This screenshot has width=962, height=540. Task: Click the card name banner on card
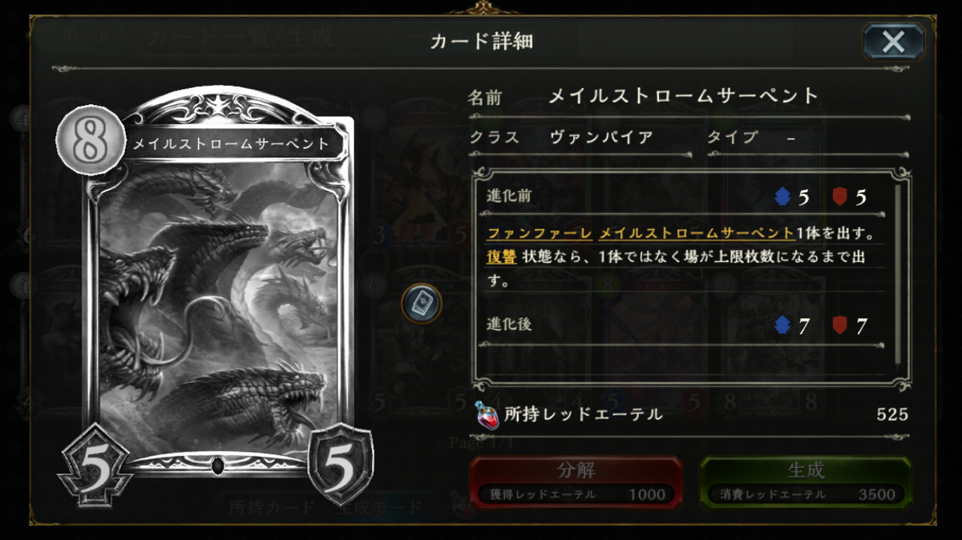(232, 144)
